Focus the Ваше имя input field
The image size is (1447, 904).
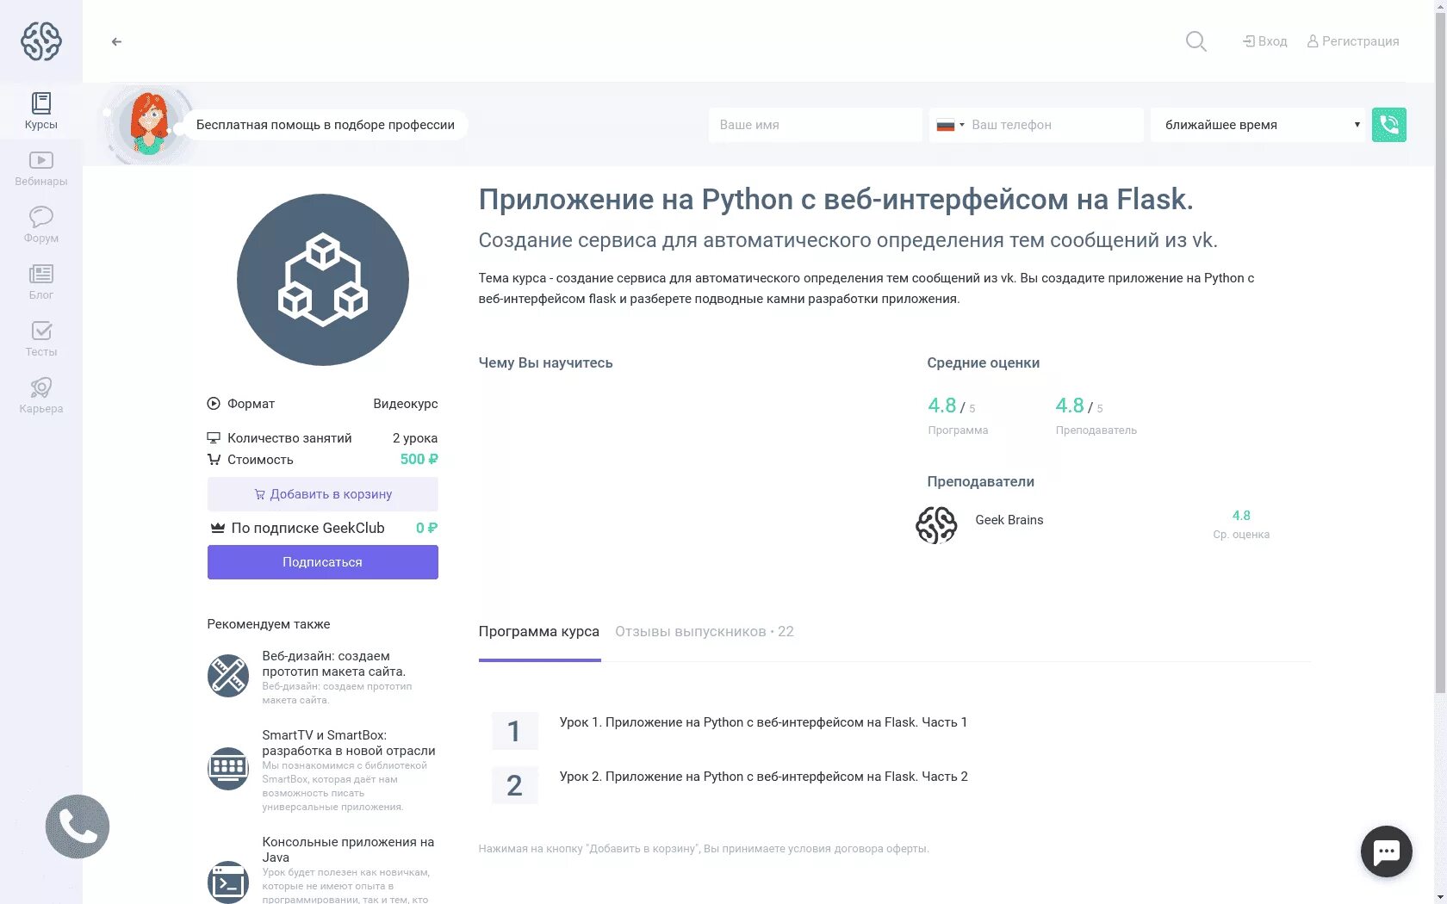(816, 125)
